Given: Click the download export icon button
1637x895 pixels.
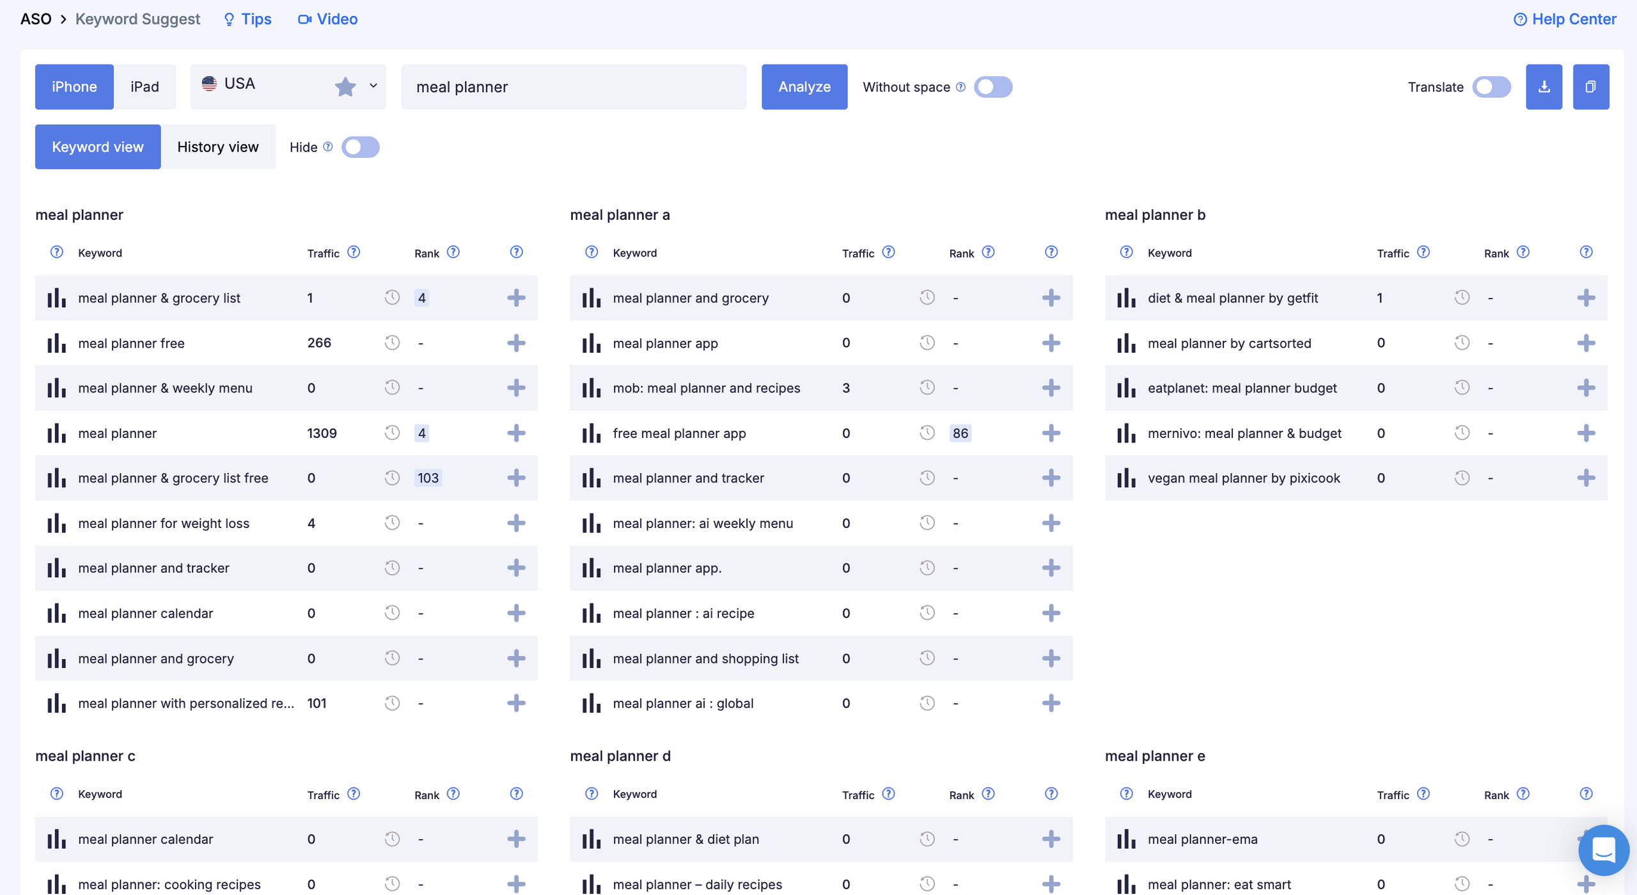Looking at the screenshot, I should (x=1544, y=86).
